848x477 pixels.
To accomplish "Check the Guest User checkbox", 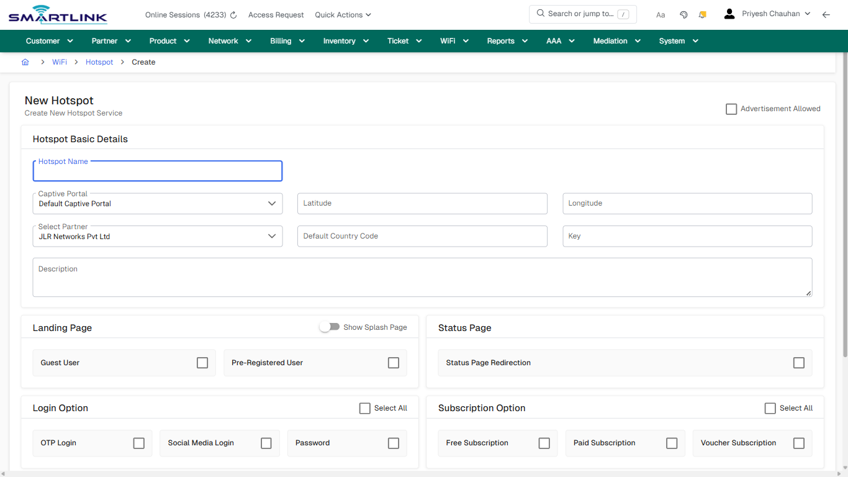I will [x=202, y=363].
